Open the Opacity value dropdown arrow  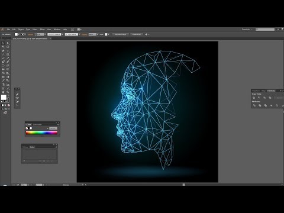point(98,34)
